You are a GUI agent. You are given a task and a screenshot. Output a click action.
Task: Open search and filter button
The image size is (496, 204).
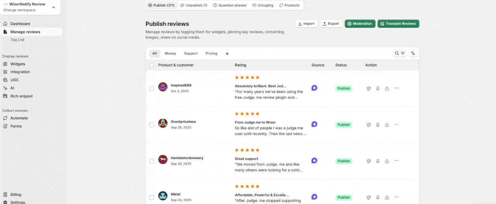coord(400,53)
